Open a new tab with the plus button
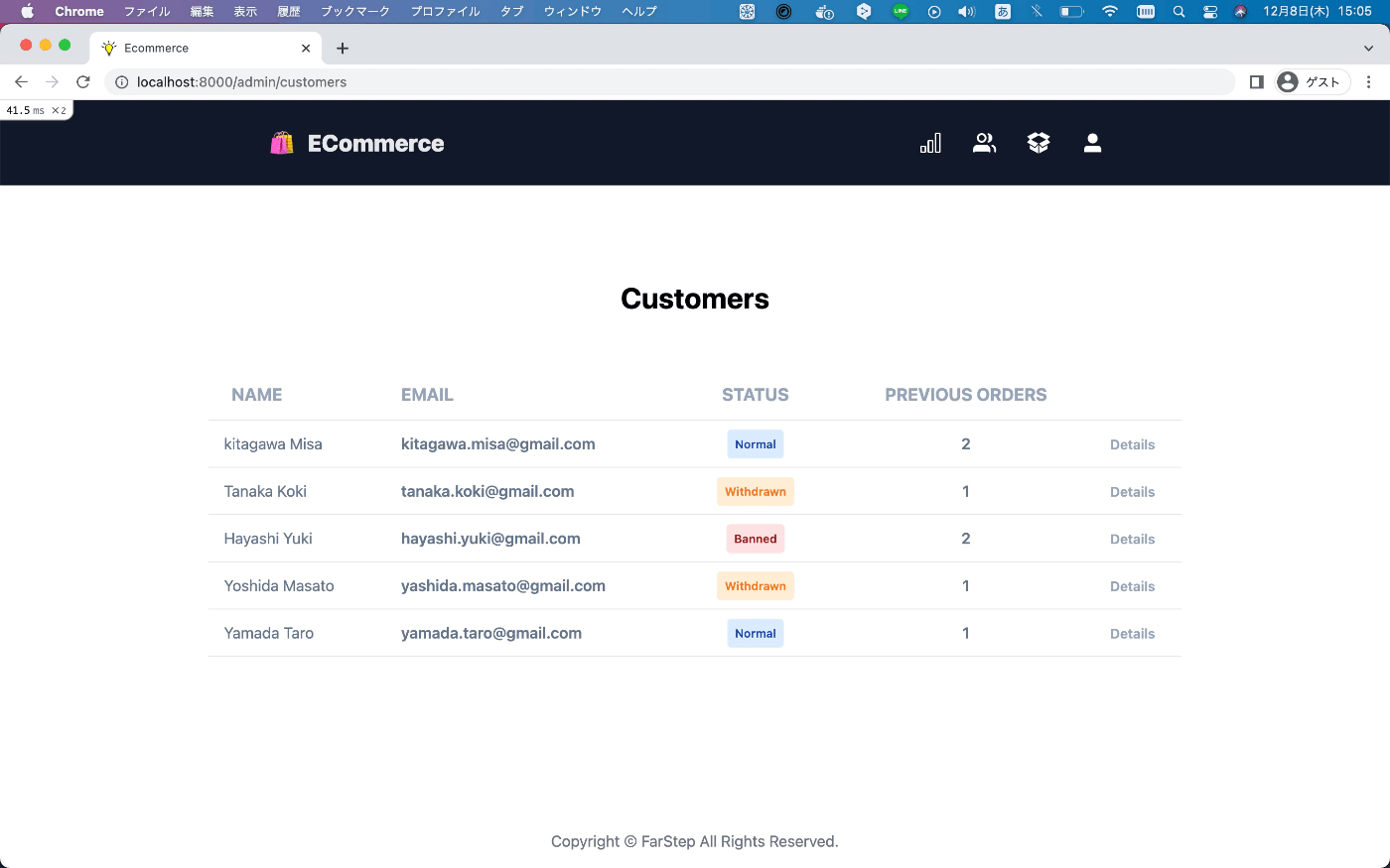This screenshot has width=1390, height=868. tap(343, 48)
